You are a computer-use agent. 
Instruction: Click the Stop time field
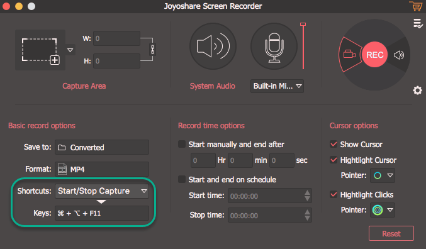(x=270, y=215)
